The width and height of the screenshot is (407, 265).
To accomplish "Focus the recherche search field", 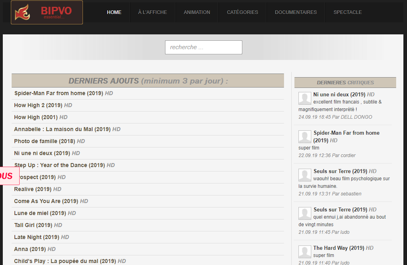I will pos(203,47).
